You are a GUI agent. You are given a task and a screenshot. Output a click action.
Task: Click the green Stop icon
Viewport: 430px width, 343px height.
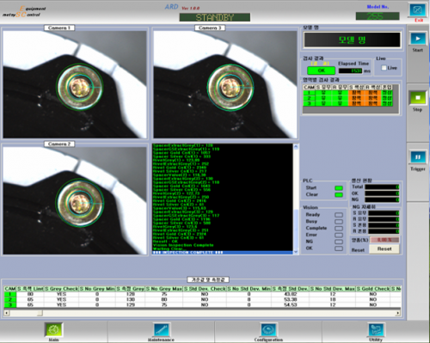pos(417,98)
